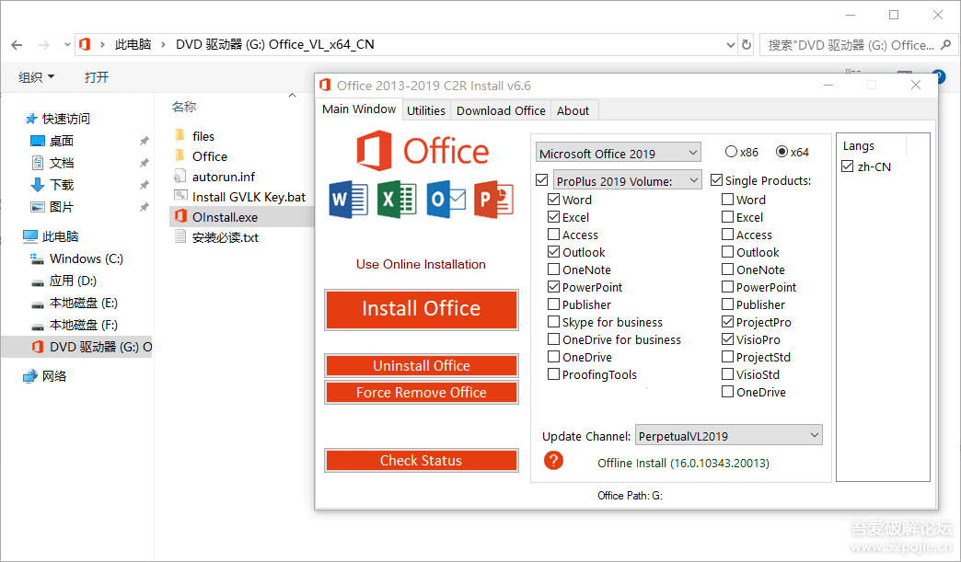Check Skype for business checkbox
The image size is (961, 562).
(x=553, y=322)
